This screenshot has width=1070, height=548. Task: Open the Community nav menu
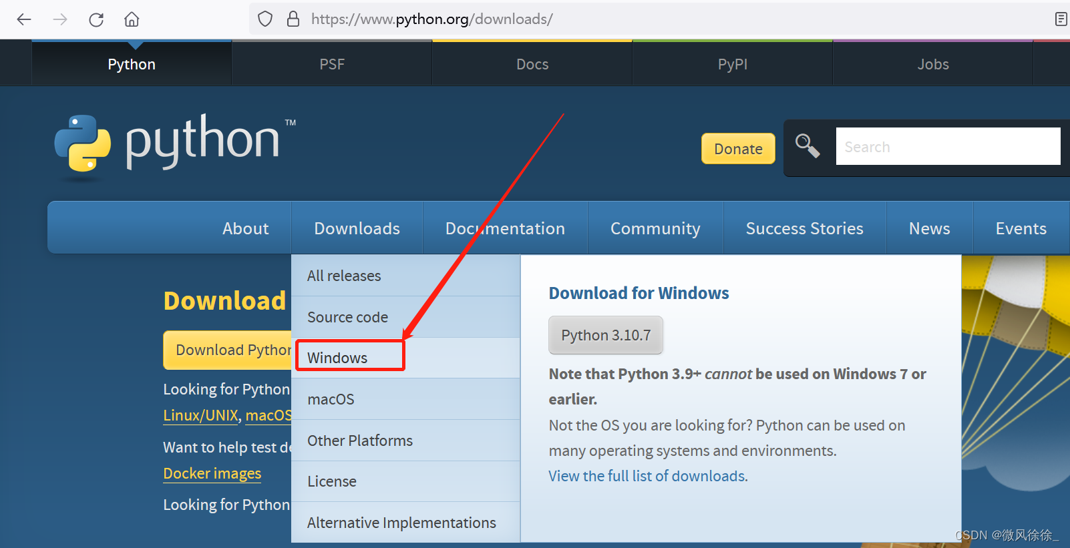(655, 228)
